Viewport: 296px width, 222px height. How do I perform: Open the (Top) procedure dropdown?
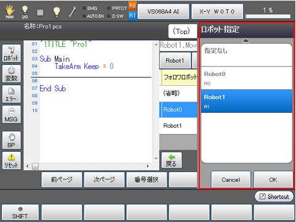[182, 31]
